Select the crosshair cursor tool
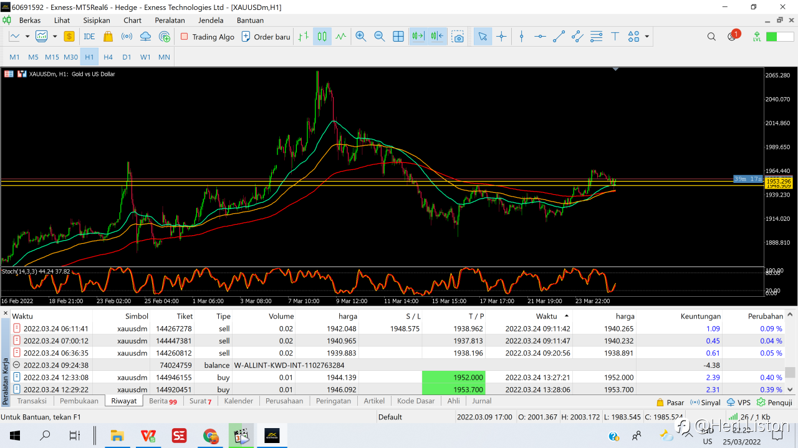 (x=501, y=37)
